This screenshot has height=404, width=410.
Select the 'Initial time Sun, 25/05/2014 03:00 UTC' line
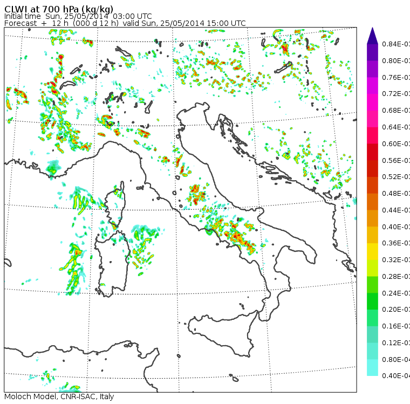(x=78, y=16)
